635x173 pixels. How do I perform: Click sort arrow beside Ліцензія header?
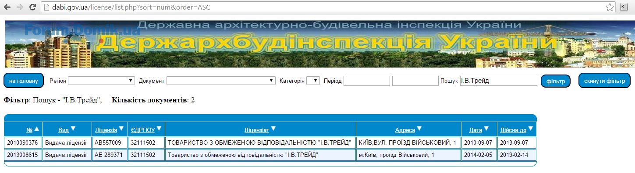[x=121, y=129]
